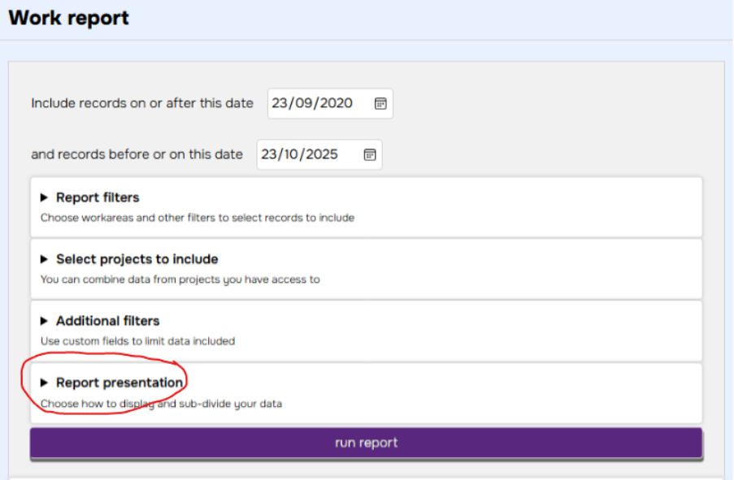Click the disclosure triangle beside Report filters
Screen dimensions: 734x480
pos(45,197)
